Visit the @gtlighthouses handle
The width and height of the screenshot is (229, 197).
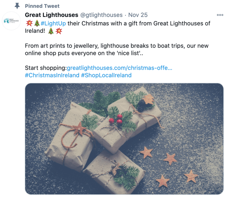[x=101, y=15]
